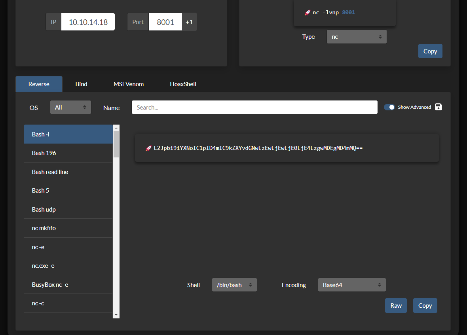Toggle the Show Advanced switch
The height and width of the screenshot is (335, 467).
coord(389,107)
